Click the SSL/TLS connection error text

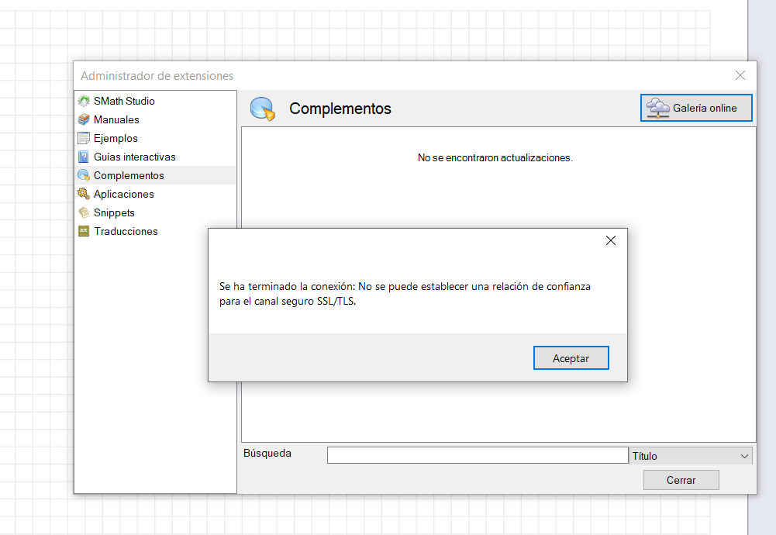click(404, 294)
